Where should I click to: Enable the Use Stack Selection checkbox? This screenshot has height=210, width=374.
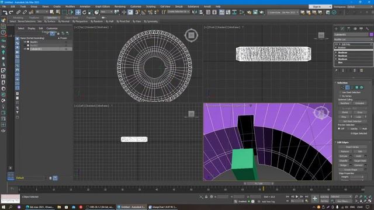pos(341,92)
